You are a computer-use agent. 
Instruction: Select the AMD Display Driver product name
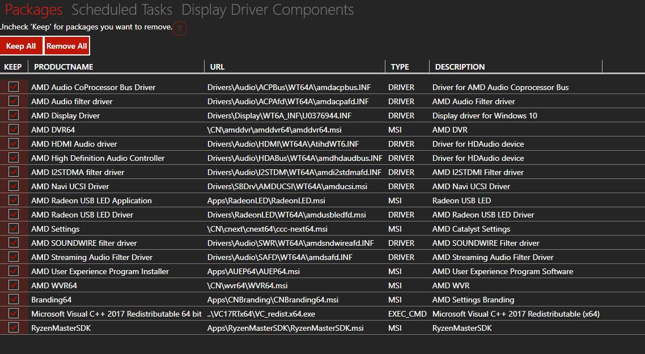coord(65,116)
